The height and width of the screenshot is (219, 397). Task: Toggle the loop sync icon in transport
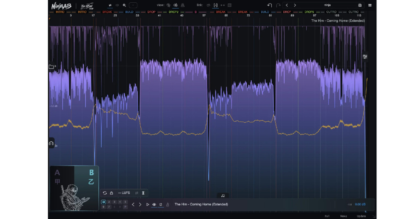click(161, 205)
